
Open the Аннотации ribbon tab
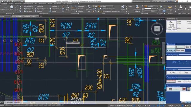pos(18,4)
